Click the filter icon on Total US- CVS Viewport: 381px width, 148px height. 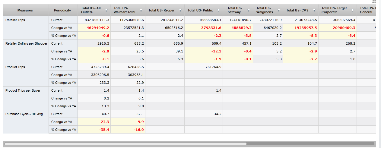(x=314, y=10)
